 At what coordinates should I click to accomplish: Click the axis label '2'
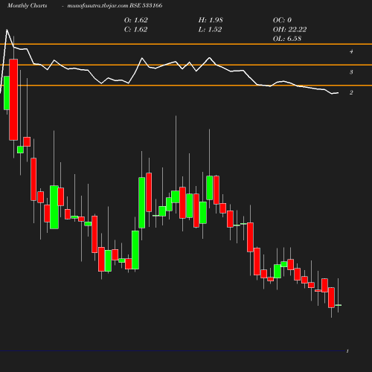coord(351,93)
